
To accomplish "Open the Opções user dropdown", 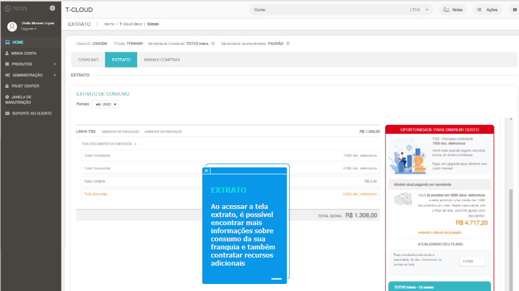I will click(x=29, y=29).
